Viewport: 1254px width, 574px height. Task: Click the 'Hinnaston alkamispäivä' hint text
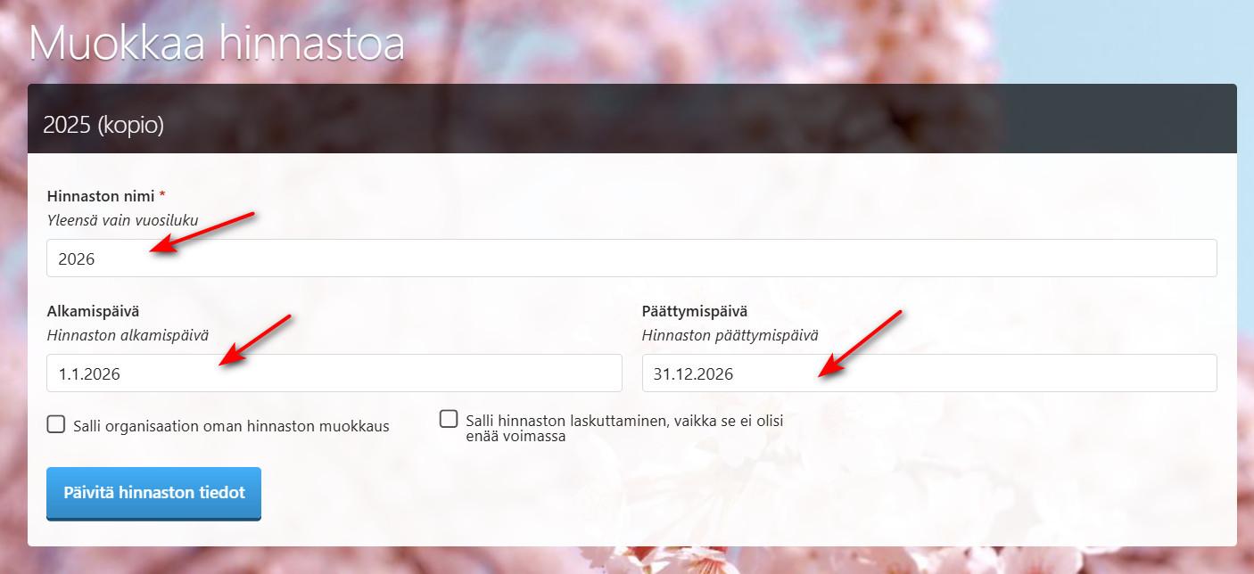click(x=128, y=335)
